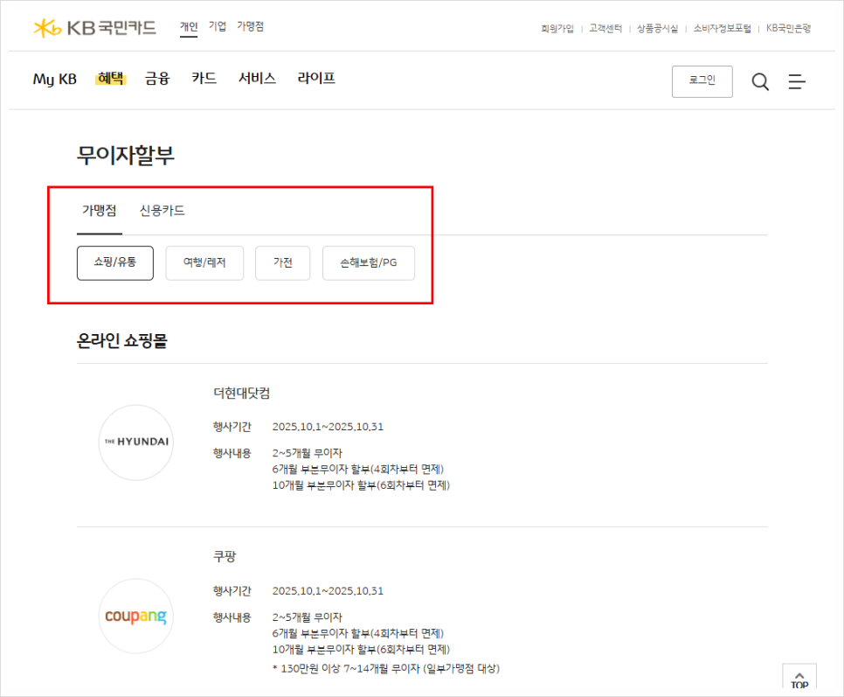The height and width of the screenshot is (697, 844).
Task: Click the Coupang merchant logo
Action: tap(135, 617)
